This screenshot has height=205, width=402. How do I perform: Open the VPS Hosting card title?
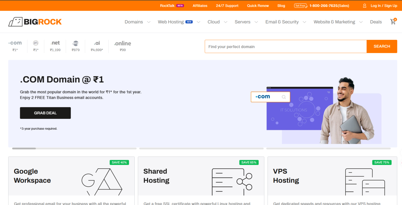286,176
